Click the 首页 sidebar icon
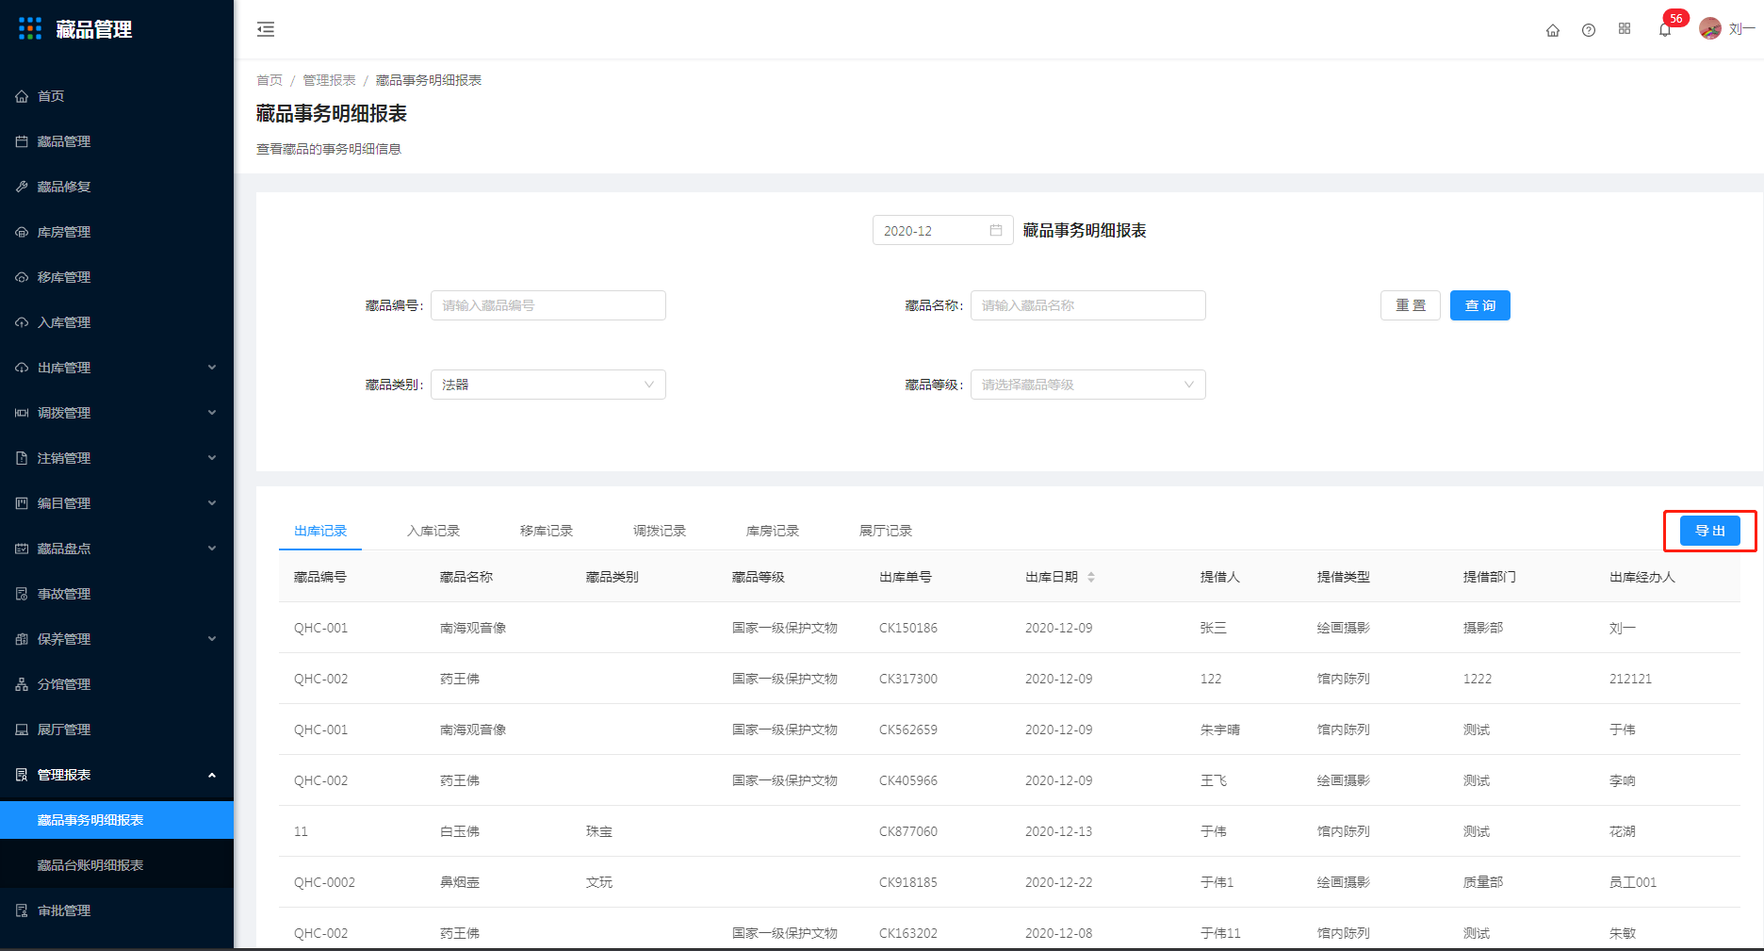The height and width of the screenshot is (951, 1764). [x=22, y=96]
